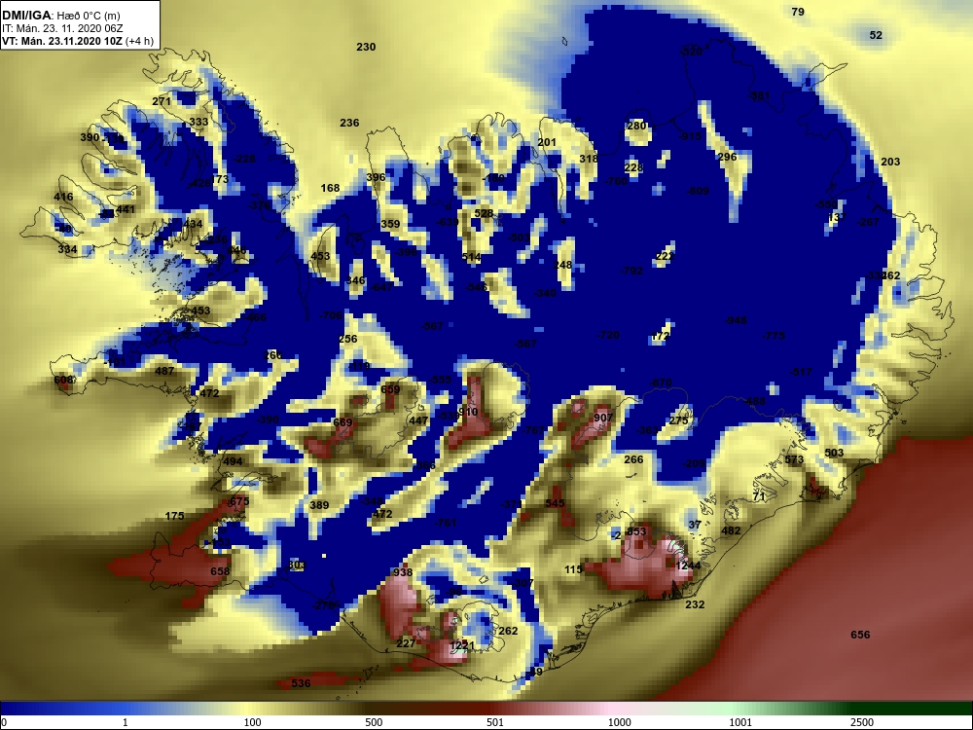Click the map value 52
973x730 pixels.
(x=876, y=35)
